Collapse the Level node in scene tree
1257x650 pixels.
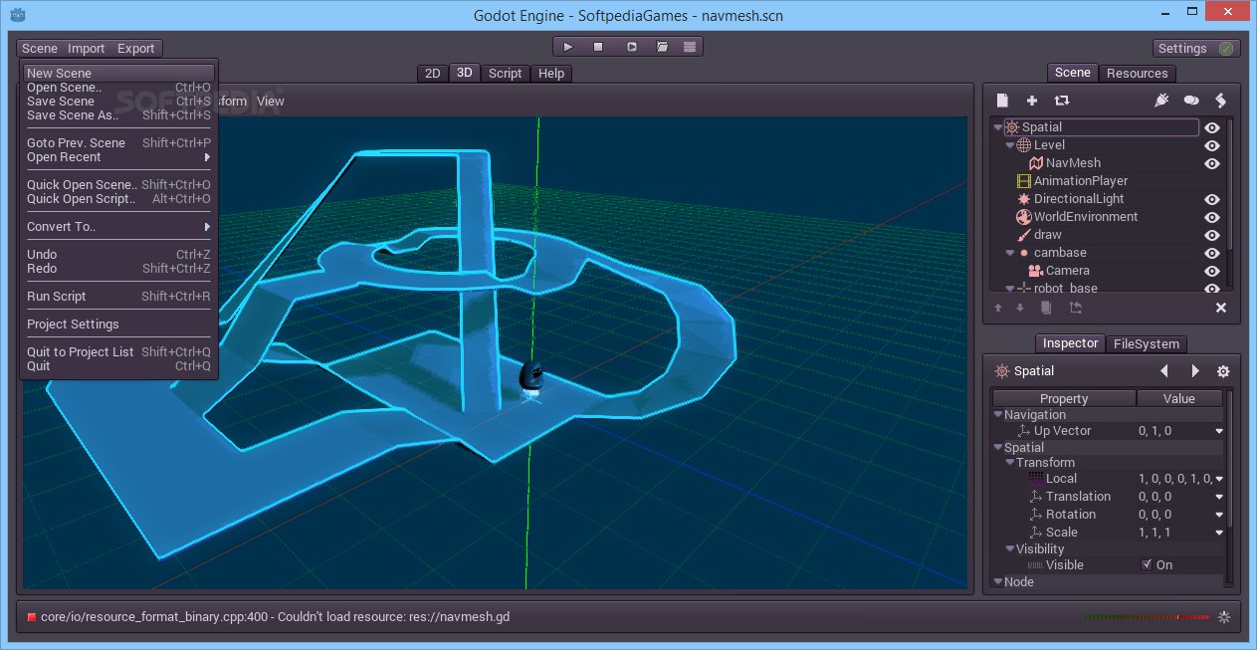pyautogui.click(x=1009, y=145)
